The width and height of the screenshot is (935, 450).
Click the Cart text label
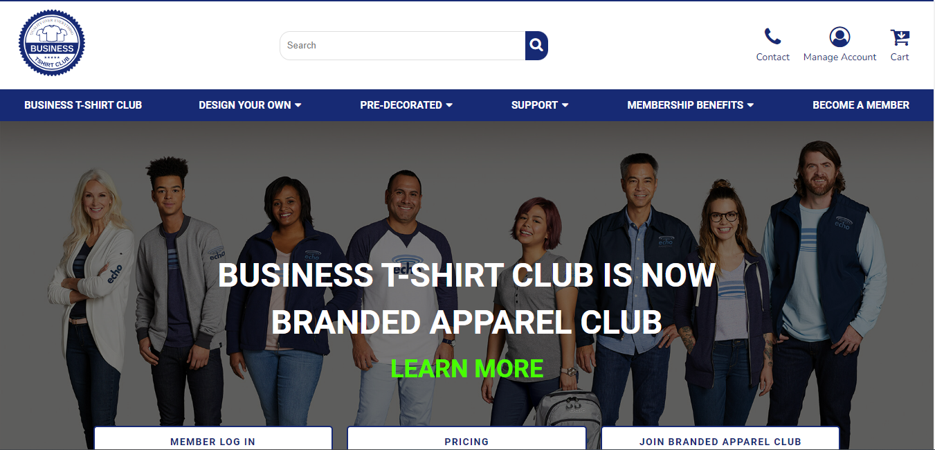point(900,57)
